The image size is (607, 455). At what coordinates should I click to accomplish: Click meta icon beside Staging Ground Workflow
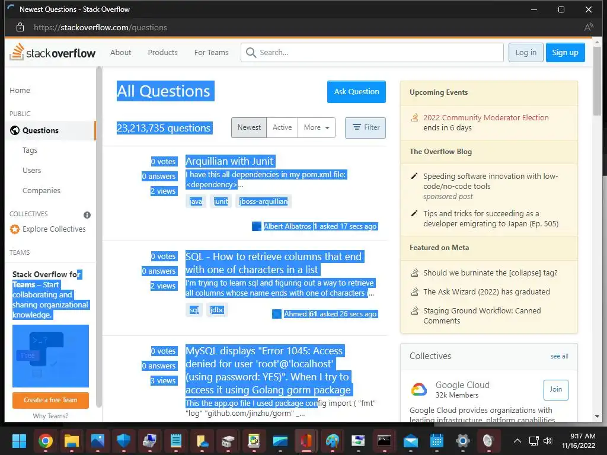pos(414,310)
